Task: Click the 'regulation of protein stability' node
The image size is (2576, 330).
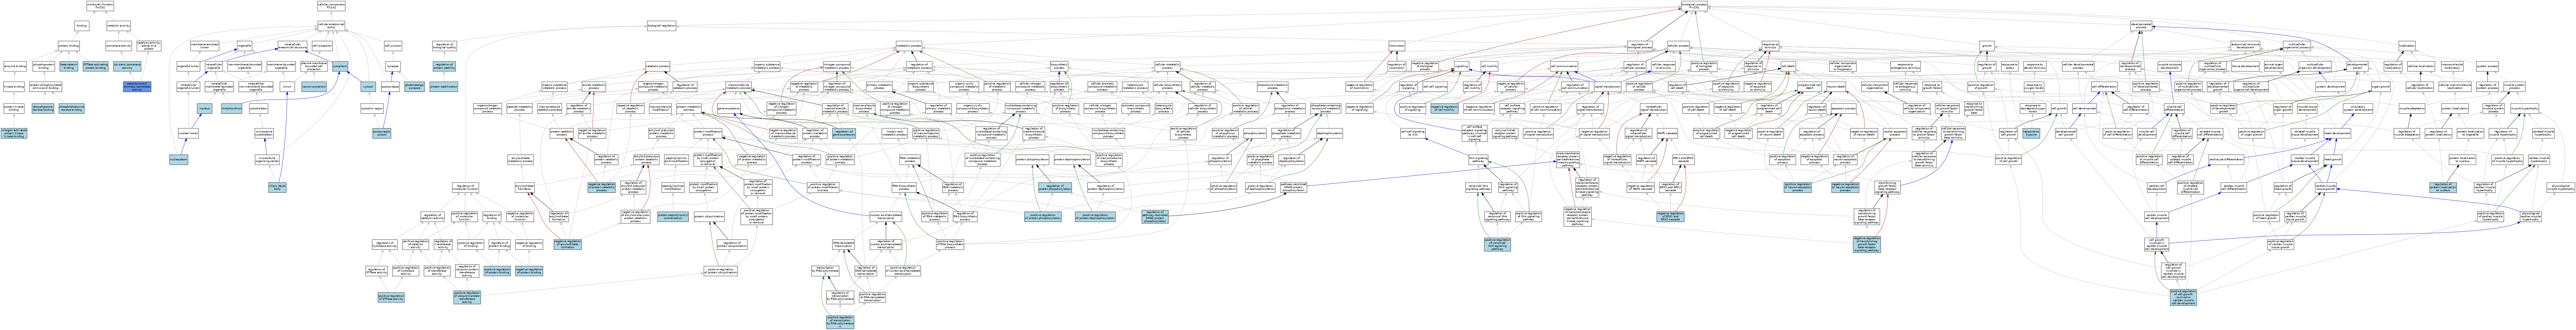Action: (444, 66)
